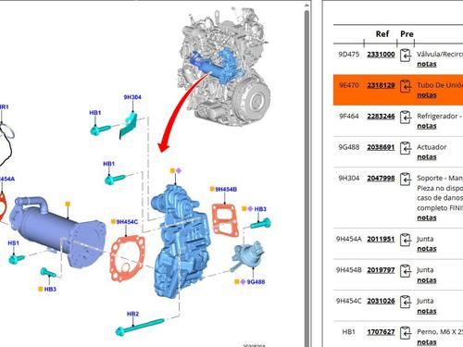
Task: Click the EGR cooler cylinder part
Action: (x=57, y=231)
